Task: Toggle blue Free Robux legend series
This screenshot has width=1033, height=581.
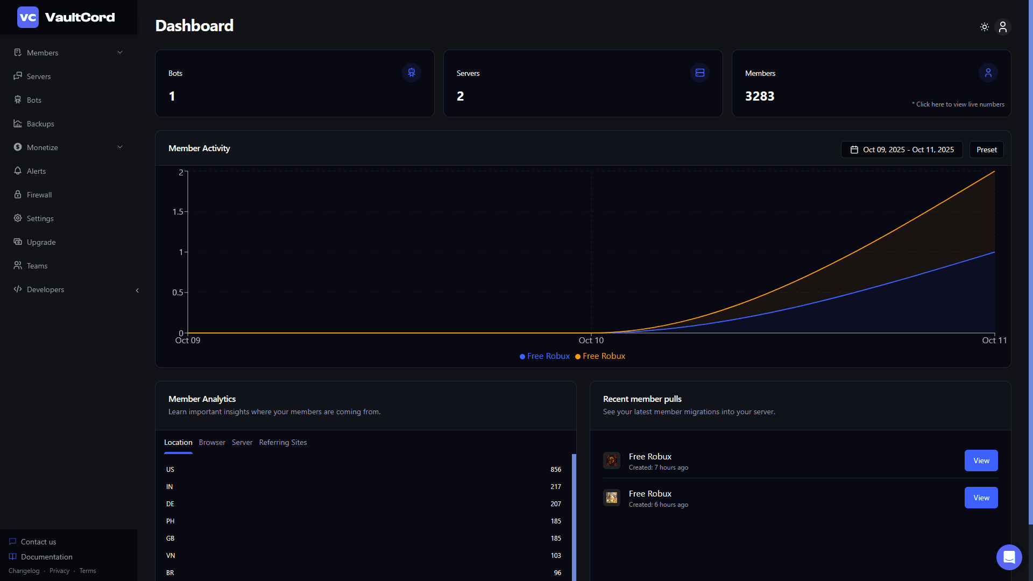Action: tap(544, 356)
